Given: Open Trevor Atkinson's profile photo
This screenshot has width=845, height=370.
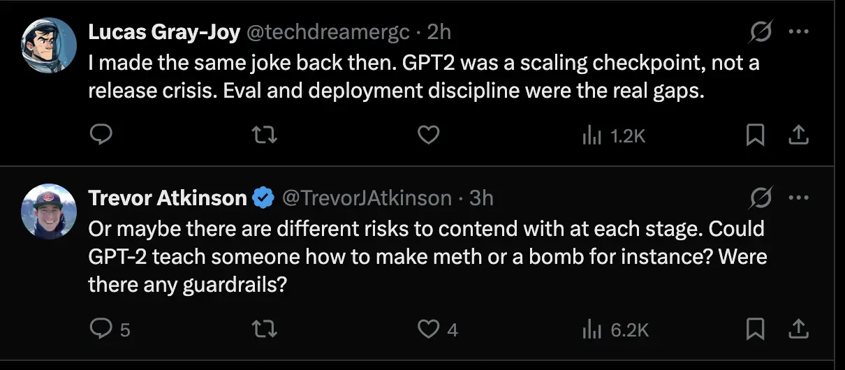Looking at the screenshot, I should tap(48, 211).
